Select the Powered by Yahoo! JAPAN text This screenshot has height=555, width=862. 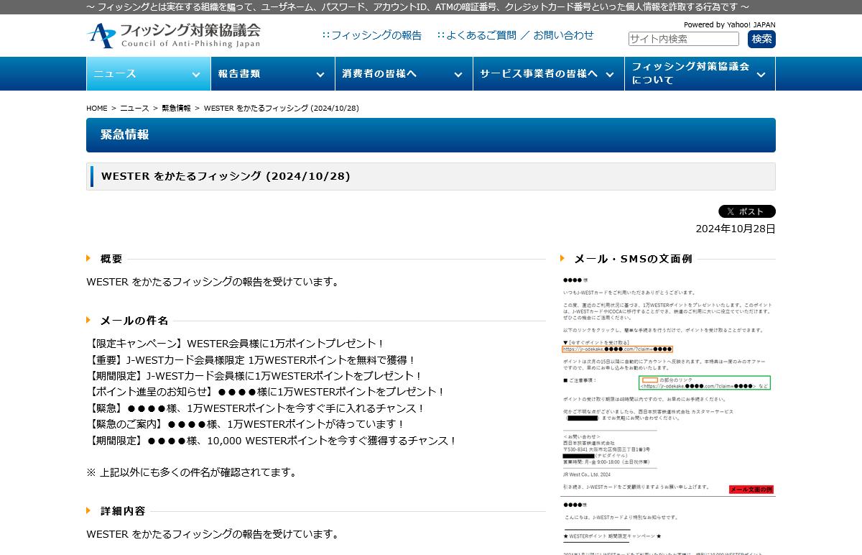pos(730,24)
